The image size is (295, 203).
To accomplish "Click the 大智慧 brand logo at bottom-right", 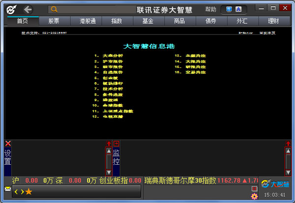I will coord(275,184).
